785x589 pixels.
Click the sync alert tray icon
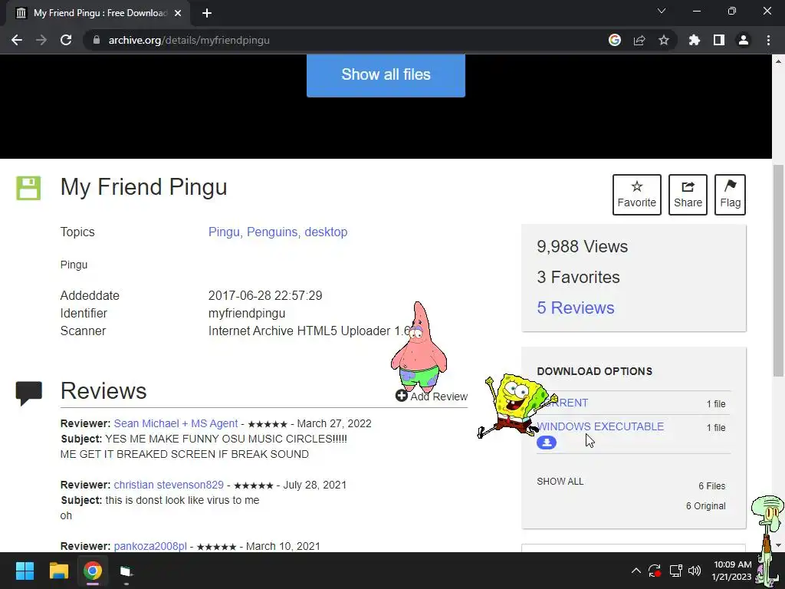[655, 571]
